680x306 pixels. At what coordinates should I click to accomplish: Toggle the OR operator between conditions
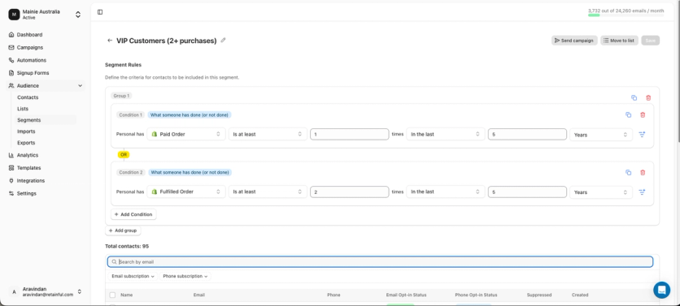[x=124, y=154]
